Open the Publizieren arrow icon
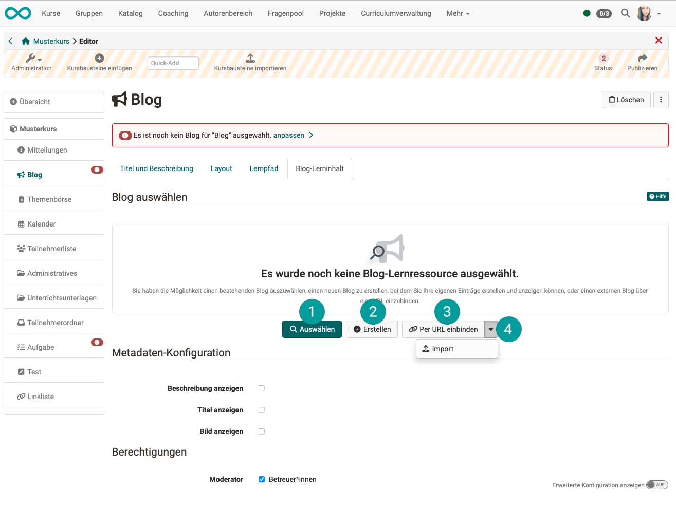 [642, 58]
